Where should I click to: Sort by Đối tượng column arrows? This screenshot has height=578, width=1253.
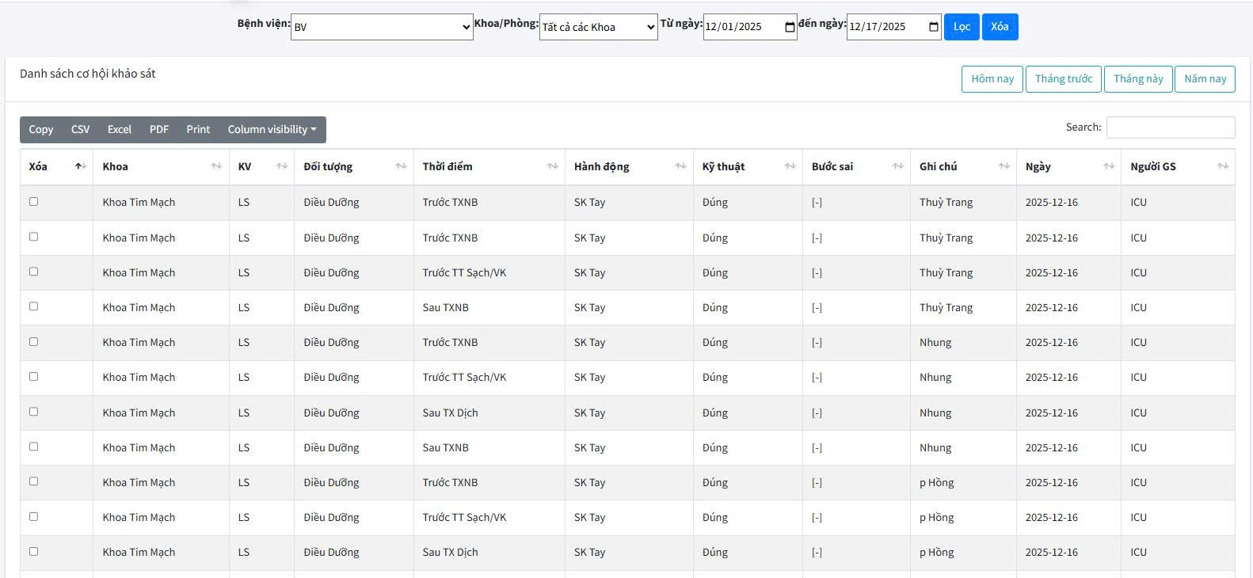tap(401, 166)
